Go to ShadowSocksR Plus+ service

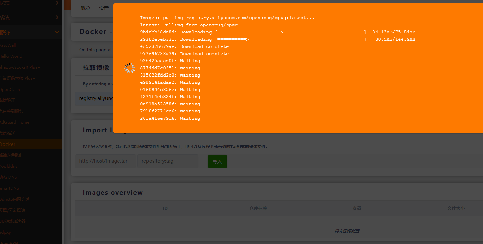coord(20,67)
